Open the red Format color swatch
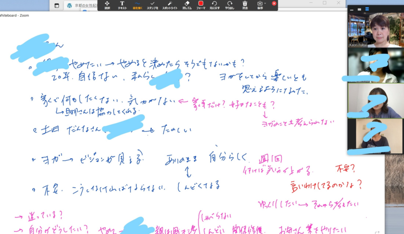The height and width of the screenshot is (234, 404). tap(201, 4)
